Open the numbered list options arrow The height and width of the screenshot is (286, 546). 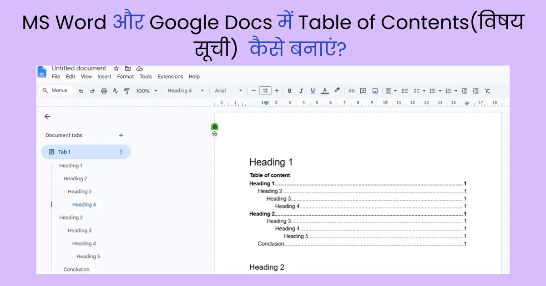456,91
